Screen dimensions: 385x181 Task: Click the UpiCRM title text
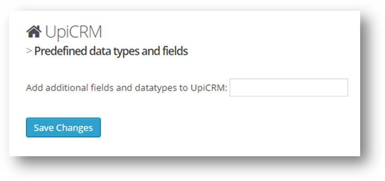point(73,32)
